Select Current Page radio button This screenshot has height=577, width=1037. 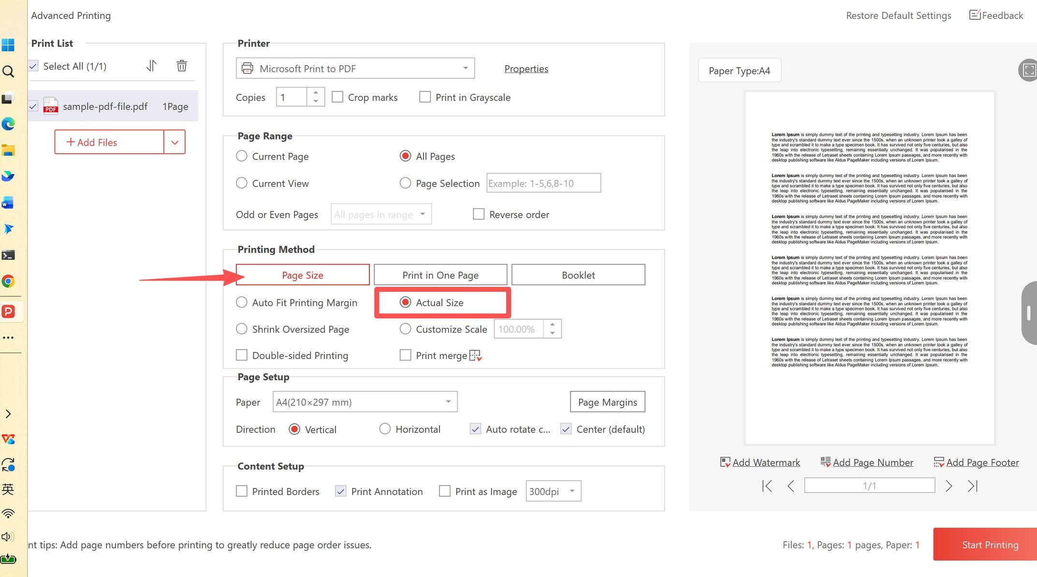[242, 156]
